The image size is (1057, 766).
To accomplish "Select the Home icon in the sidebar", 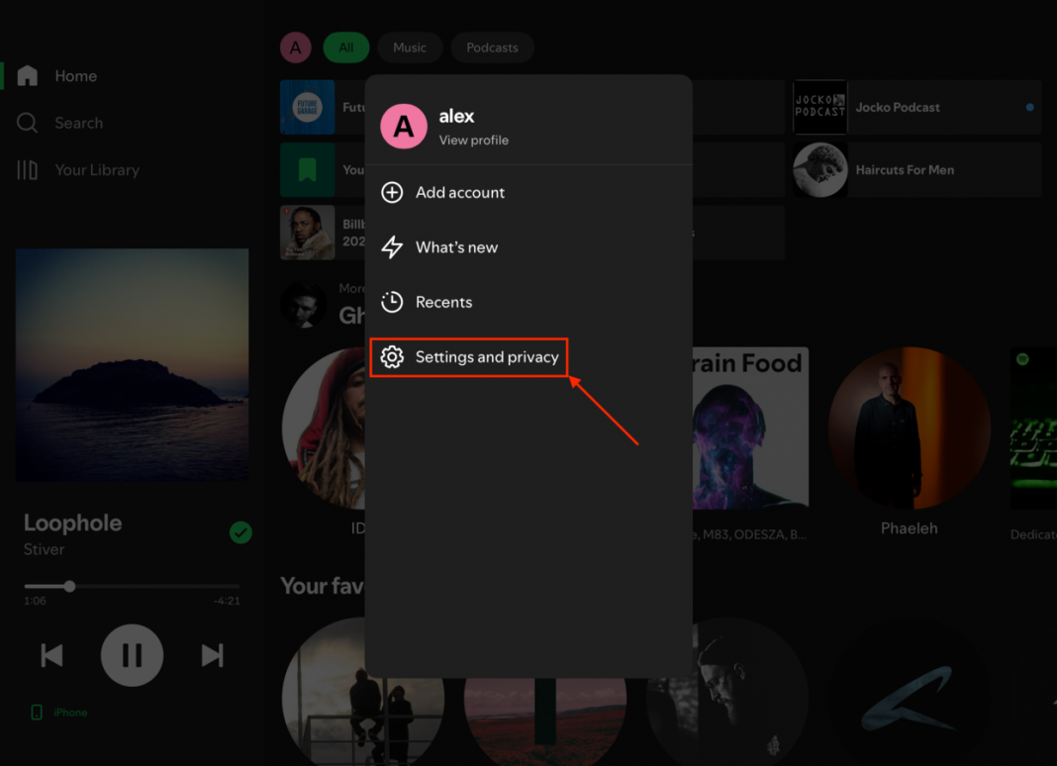I will [27, 75].
